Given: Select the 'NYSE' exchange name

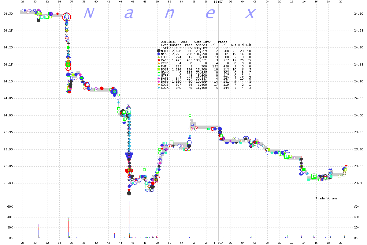Looking at the screenshot, I should 165,54.
